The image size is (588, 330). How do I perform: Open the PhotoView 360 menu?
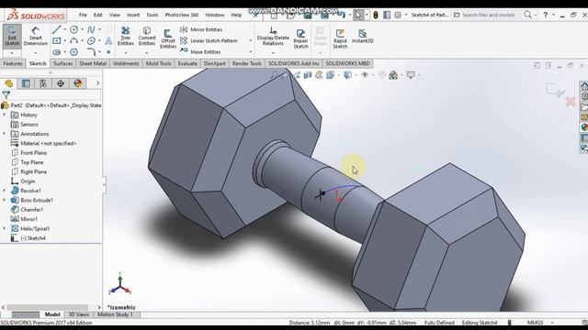[x=182, y=15]
